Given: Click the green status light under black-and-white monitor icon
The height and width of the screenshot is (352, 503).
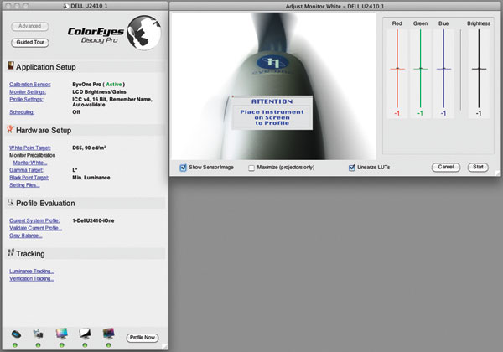Looking at the screenshot, I should coord(85,345).
